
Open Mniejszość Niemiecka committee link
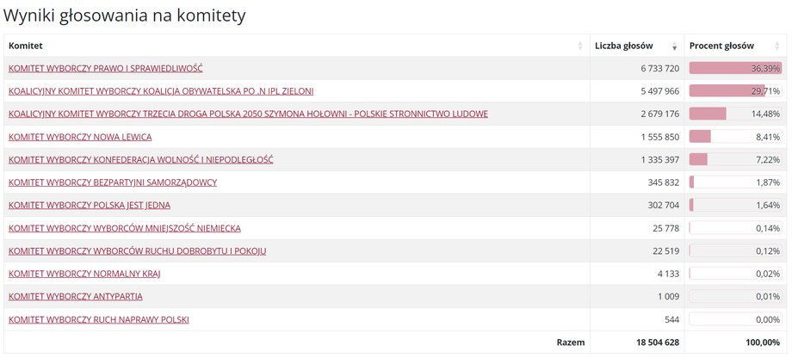[125, 228]
